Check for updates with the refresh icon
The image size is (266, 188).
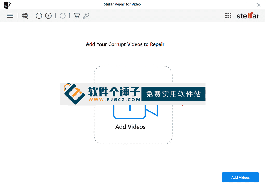tap(63, 16)
